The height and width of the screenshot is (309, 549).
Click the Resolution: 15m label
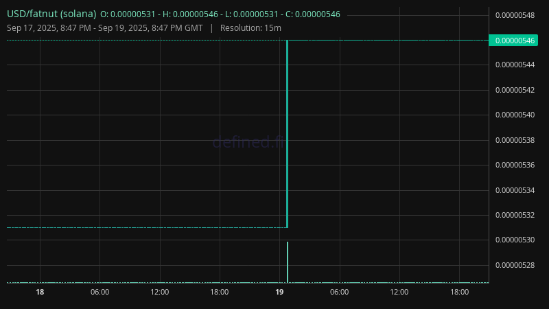250,28
